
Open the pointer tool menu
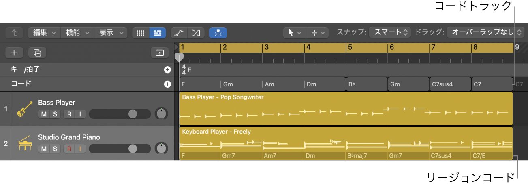(x=294, y=33)
